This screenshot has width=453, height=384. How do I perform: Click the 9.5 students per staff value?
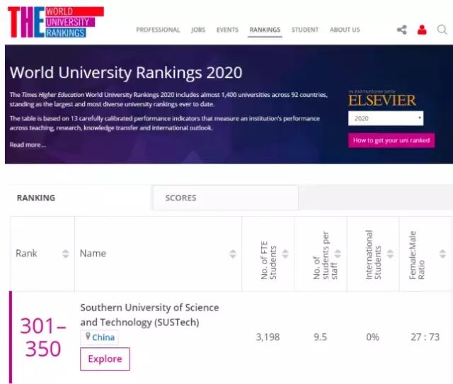click(x=320, y=337)
